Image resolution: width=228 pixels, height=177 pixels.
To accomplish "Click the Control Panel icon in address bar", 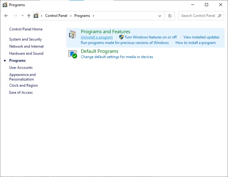I will (36, 16).
